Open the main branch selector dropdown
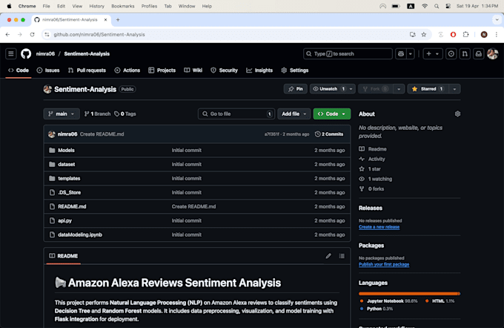The image size is (504, 328). [x=62, y=114]
